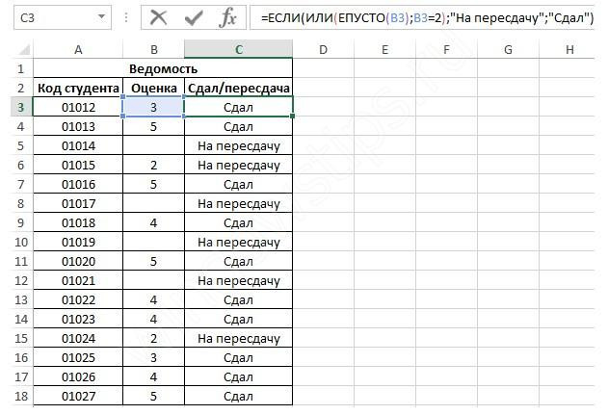Select column A header
608x415 pixels.
[x=78, y=49]
